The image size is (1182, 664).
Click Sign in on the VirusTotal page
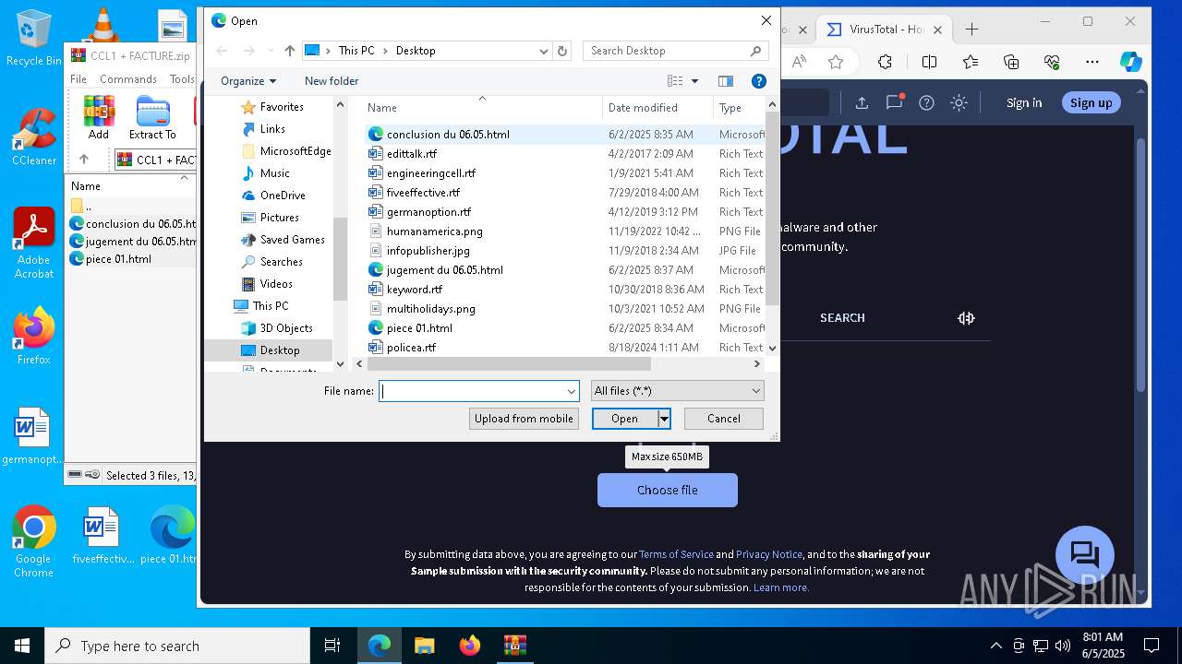tap(1023, 102)
